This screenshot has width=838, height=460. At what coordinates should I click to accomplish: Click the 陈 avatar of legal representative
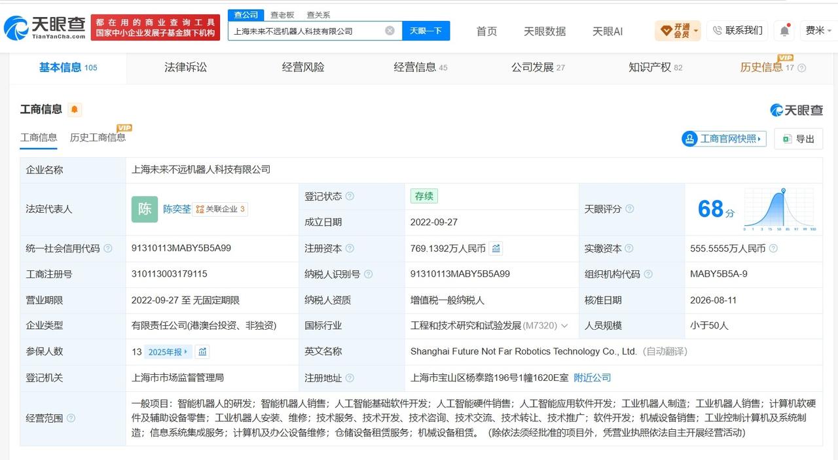[x=145, y=209]
